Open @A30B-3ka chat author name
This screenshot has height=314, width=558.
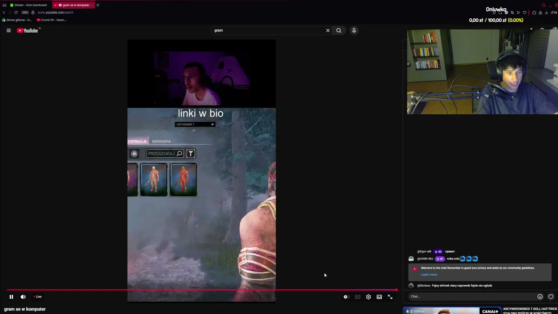425,259
